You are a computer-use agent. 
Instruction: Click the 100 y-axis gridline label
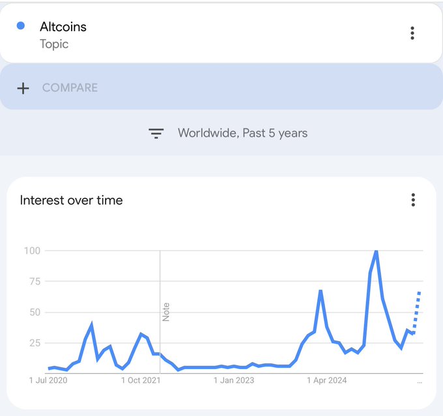pos(32,251)
